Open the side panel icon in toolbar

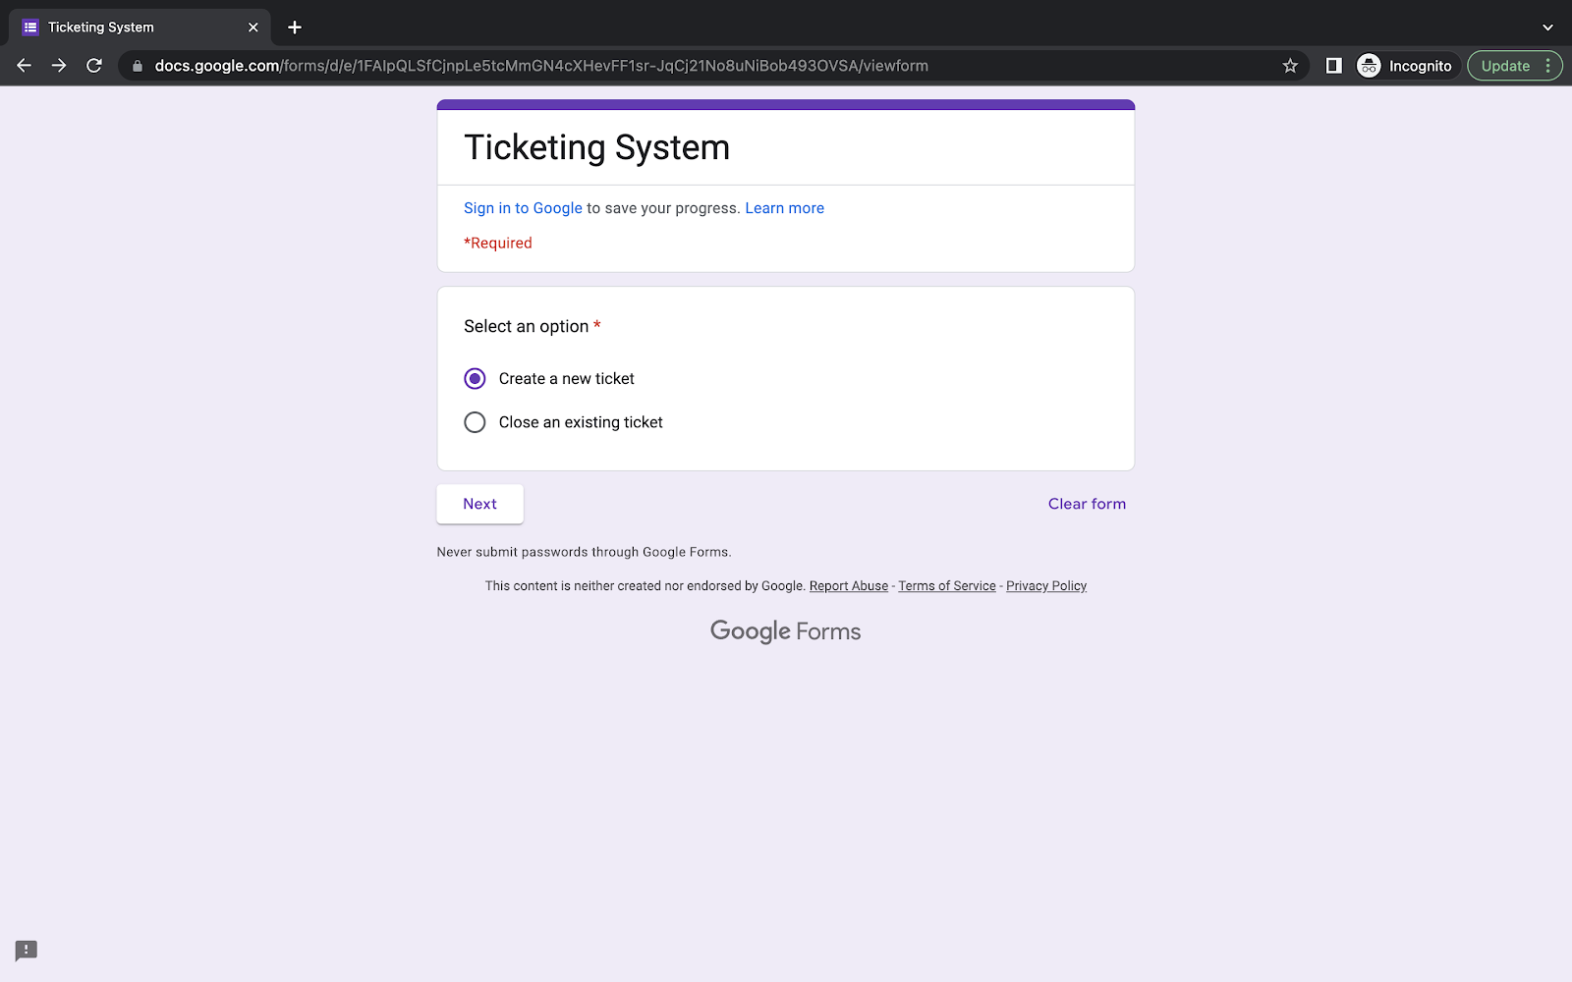pos(1333,66)
